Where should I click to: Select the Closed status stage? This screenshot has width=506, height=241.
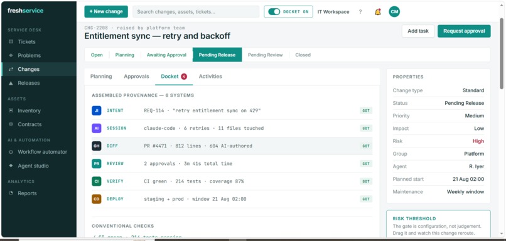click(303, 55)
